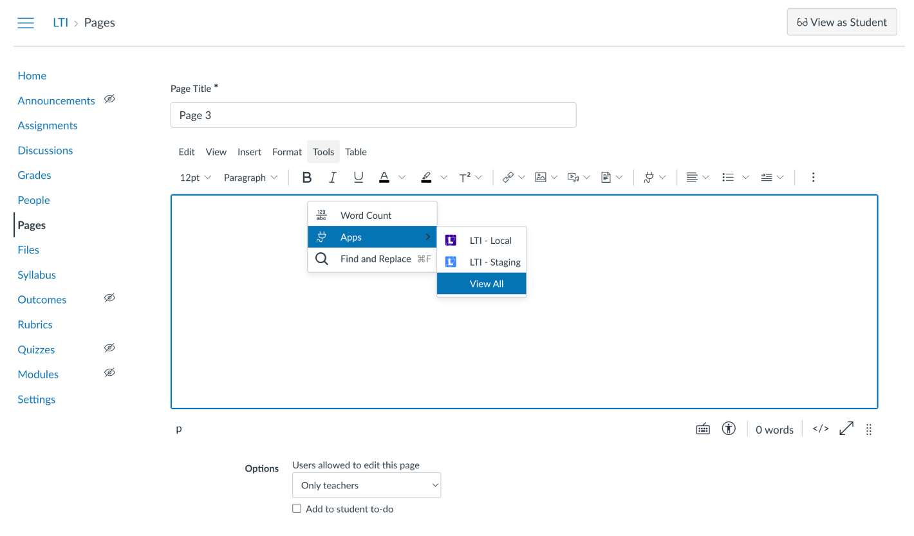
Task: Click the editor resize handle dots
Action: (869, 430)
